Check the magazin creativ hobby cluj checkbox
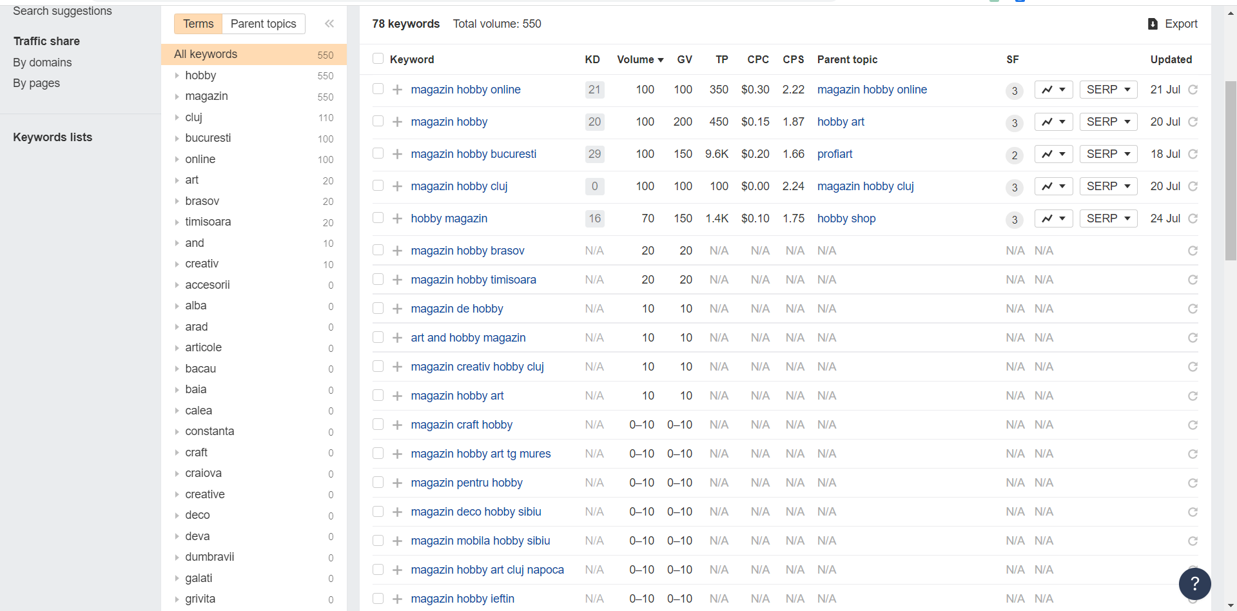 (x=378, y=366)
